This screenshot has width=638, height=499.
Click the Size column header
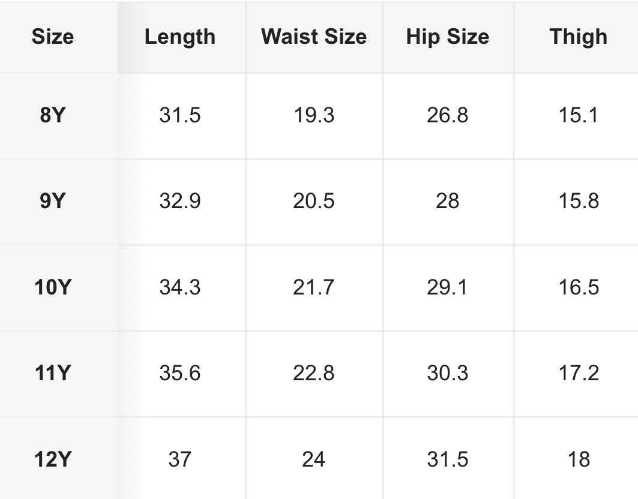point(52,37)
